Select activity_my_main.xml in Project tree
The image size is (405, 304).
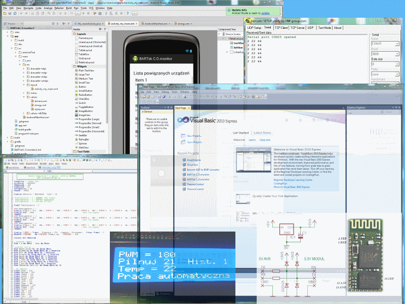(x=44, y=89)
